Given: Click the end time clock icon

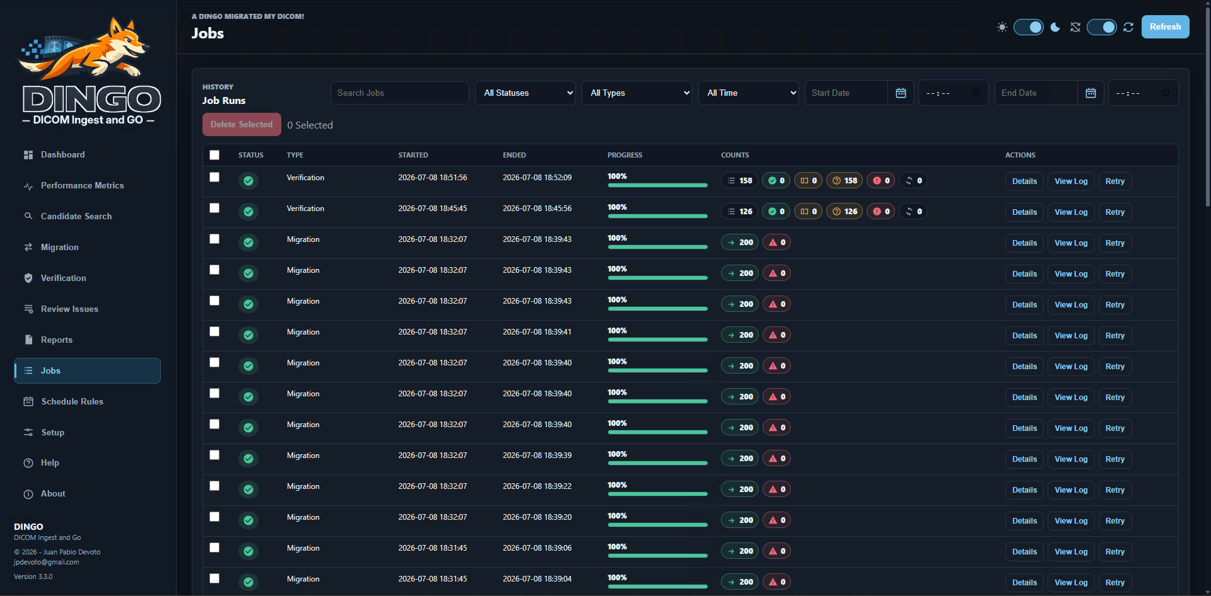Looking at the screenshot, I should (x=1166, y=93).
